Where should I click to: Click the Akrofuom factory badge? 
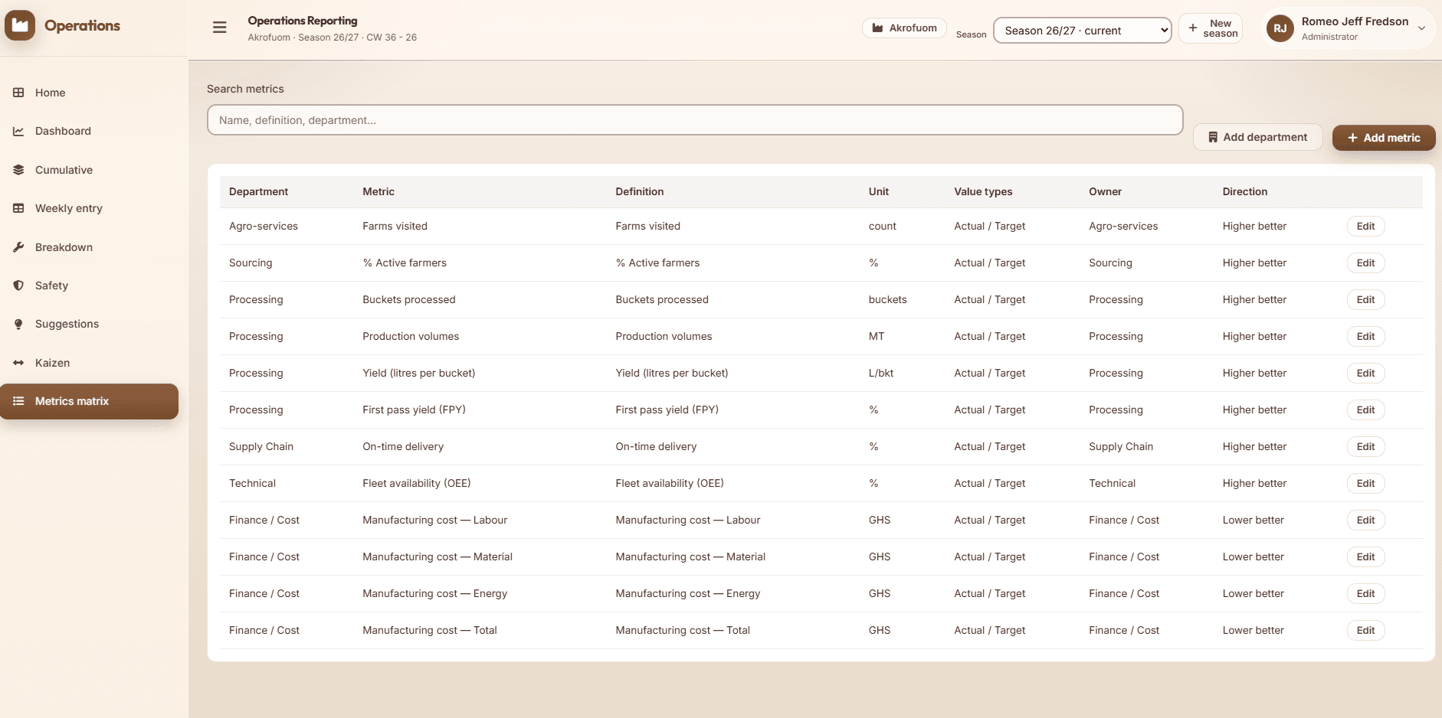[x=904, y=28]
